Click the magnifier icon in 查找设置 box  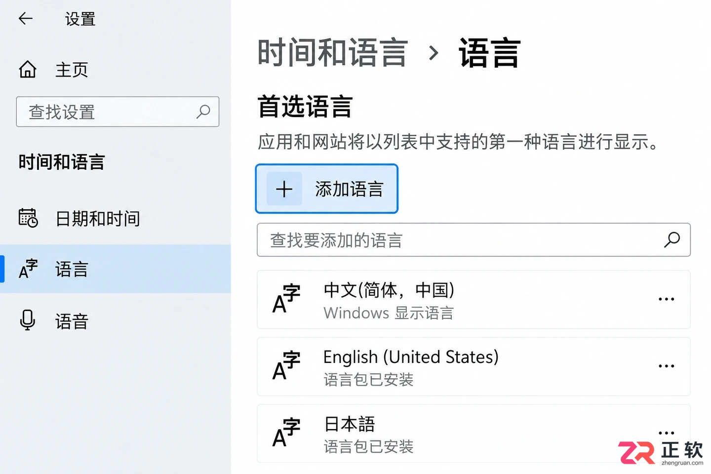click(203, 112)
